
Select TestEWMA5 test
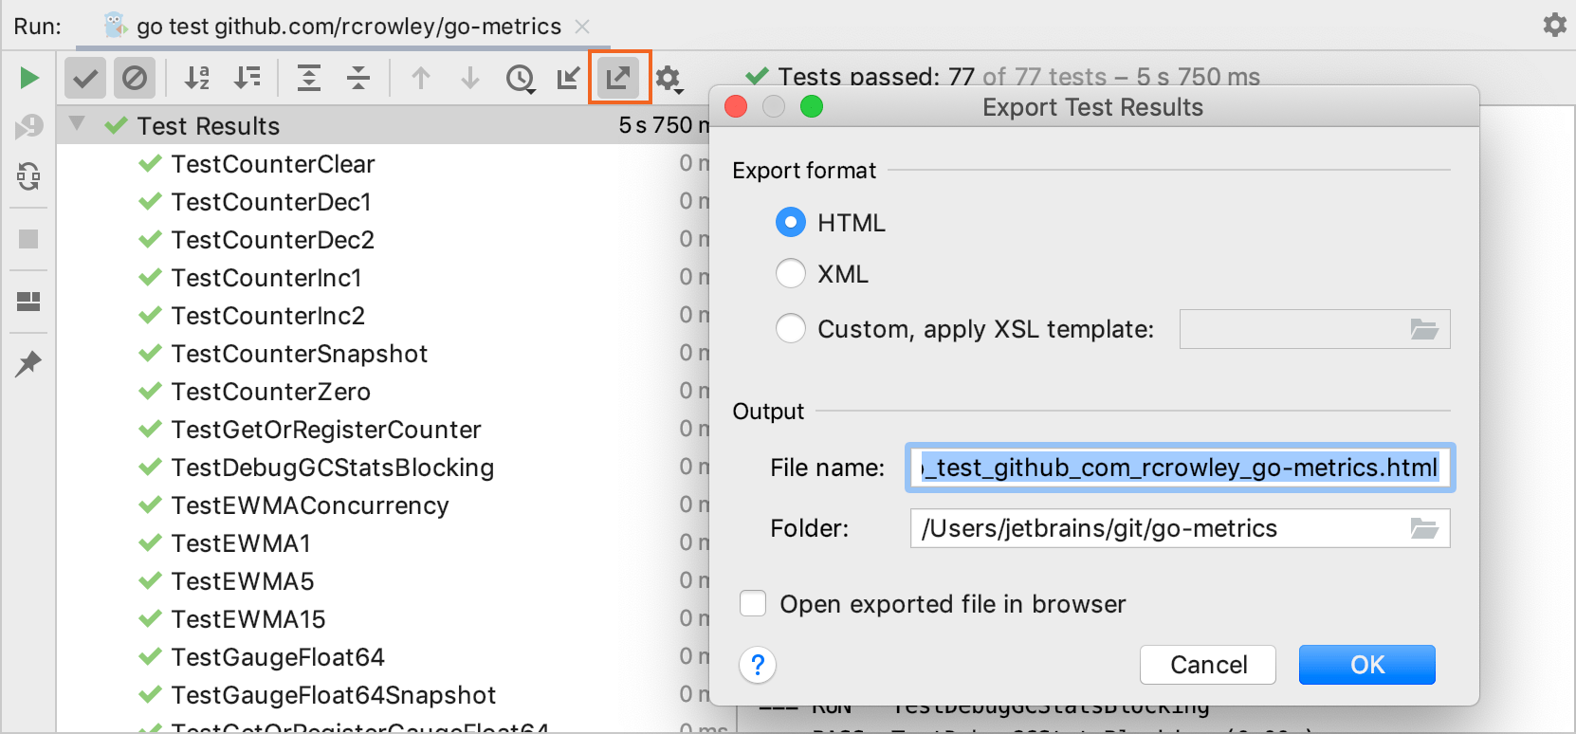pyautogui.click(x=243, y=581)
